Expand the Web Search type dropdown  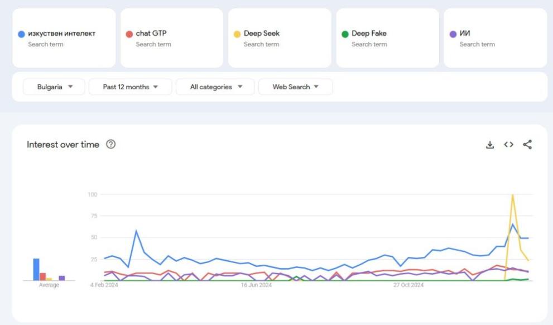[295, 87]
